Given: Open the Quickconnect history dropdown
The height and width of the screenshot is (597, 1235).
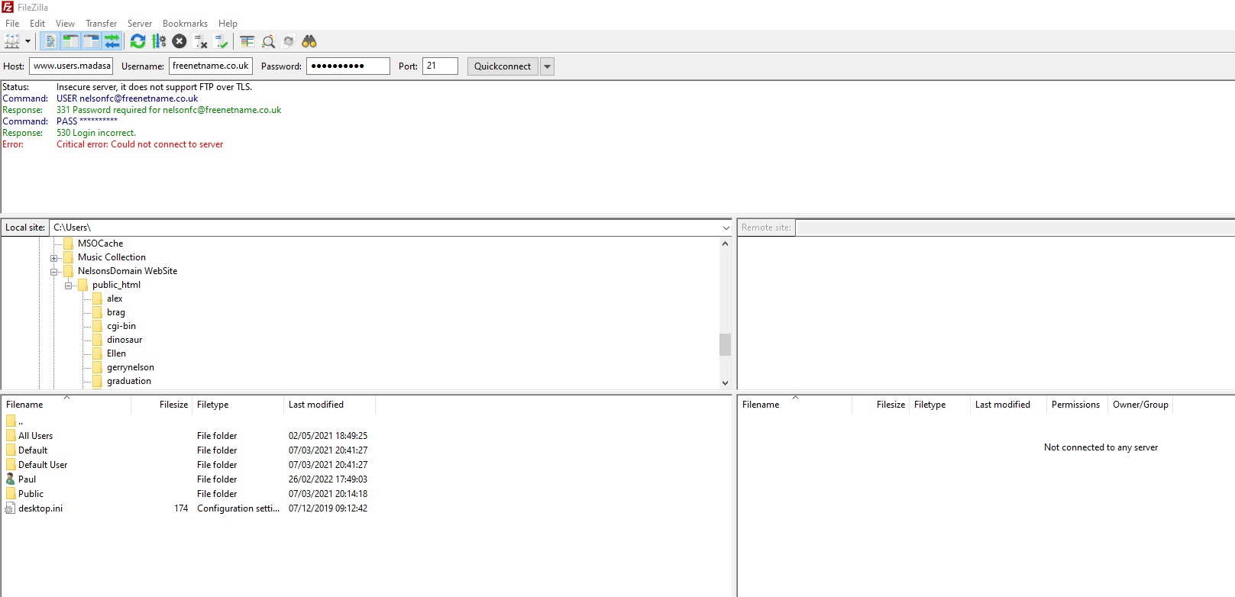Looking at the screenshot, I should 547,66.
